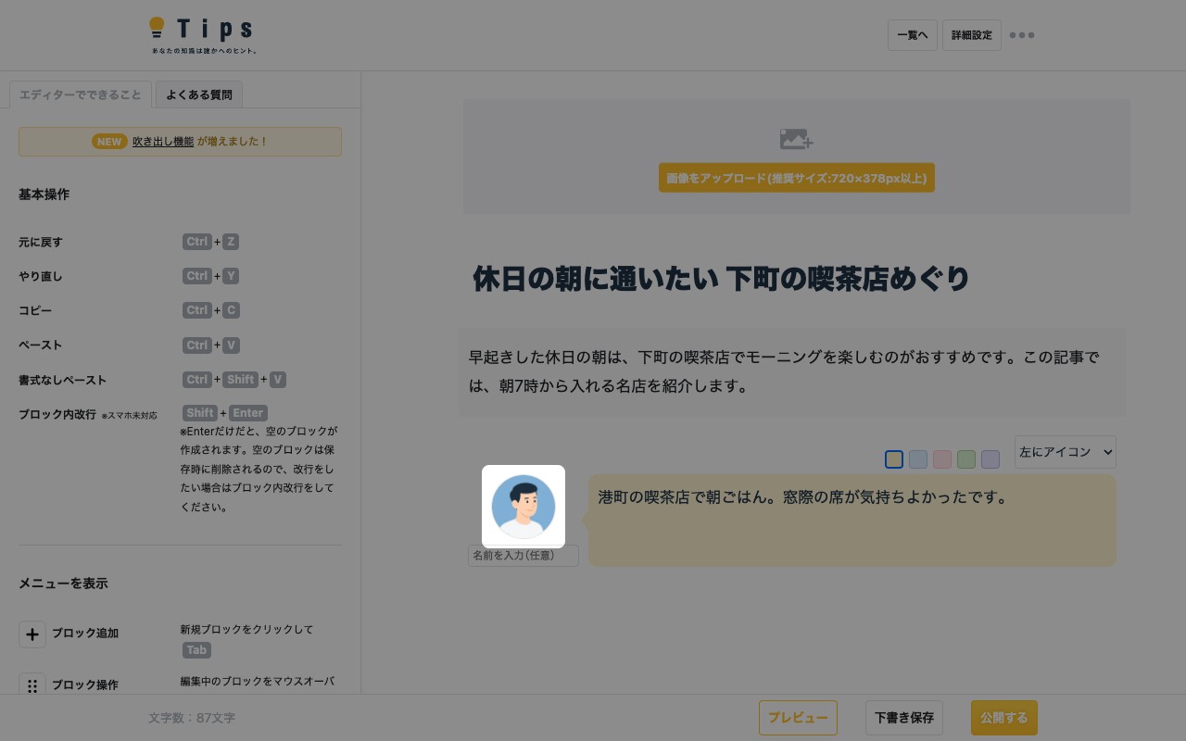Click the 一覧へ button
Viewport: 1186px width, 741px height.
point(913,35)
